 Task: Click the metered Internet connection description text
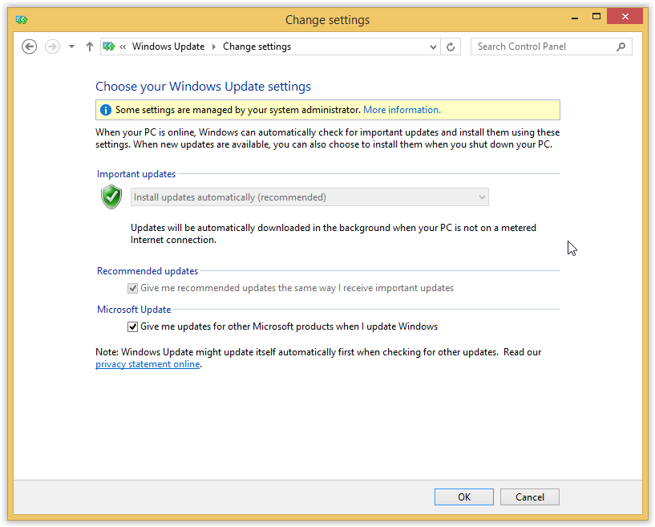tap(334, 233)
